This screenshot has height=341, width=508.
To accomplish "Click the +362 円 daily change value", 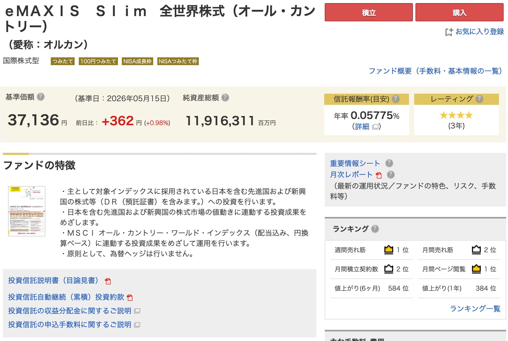I will [x=122, y=121].
